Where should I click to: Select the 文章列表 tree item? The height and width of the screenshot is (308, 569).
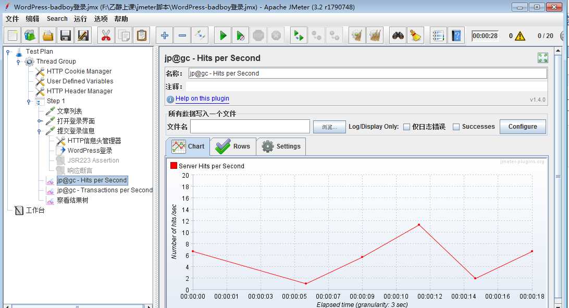[69, 111]
